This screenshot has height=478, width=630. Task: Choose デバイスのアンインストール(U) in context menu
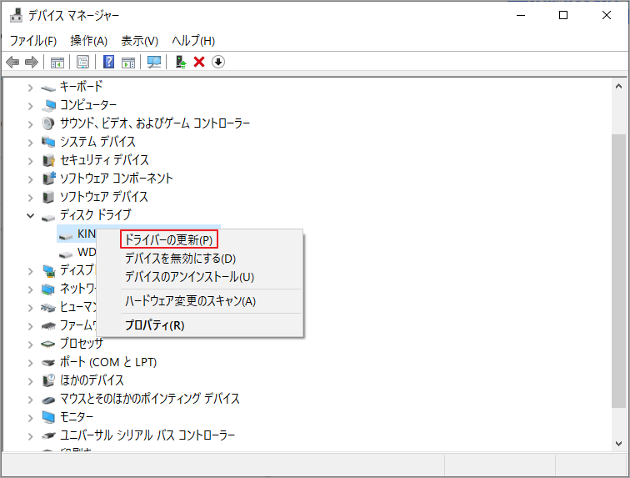coord(190,277)
